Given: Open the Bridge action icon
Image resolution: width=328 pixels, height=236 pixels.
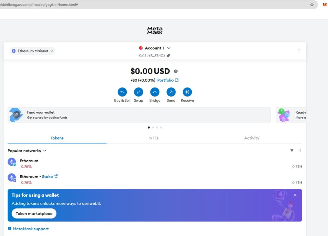Looking at the screenshot, I should coord(155,92).
